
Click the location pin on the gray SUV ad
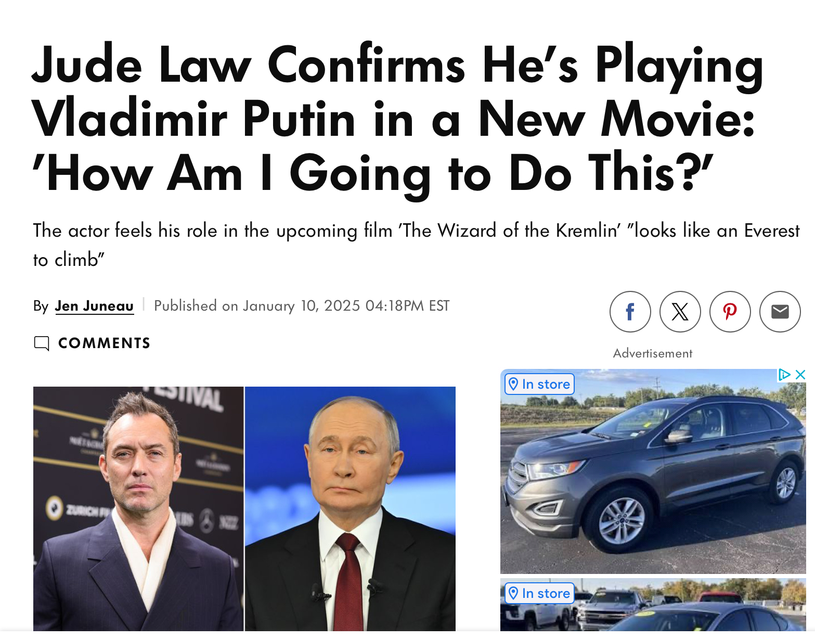(513, 384)
